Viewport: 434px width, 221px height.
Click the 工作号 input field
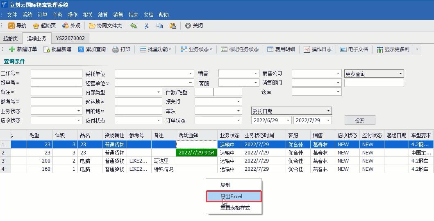(56, 74)
